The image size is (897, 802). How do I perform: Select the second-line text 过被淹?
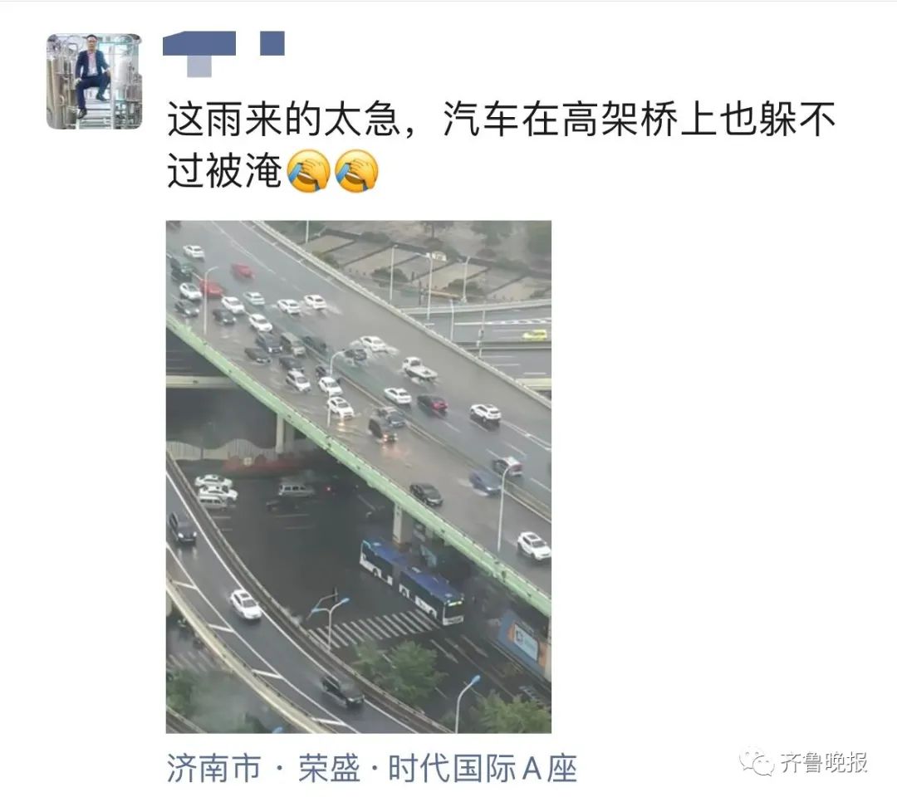tap(224, 170)
